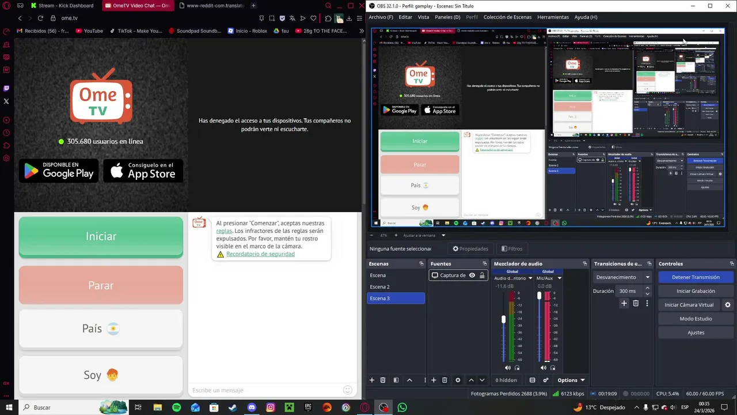The height and width of the screenshot is (415, 737).
Task: Open virtual camera settings gear icon
Action: click(727, 305)
